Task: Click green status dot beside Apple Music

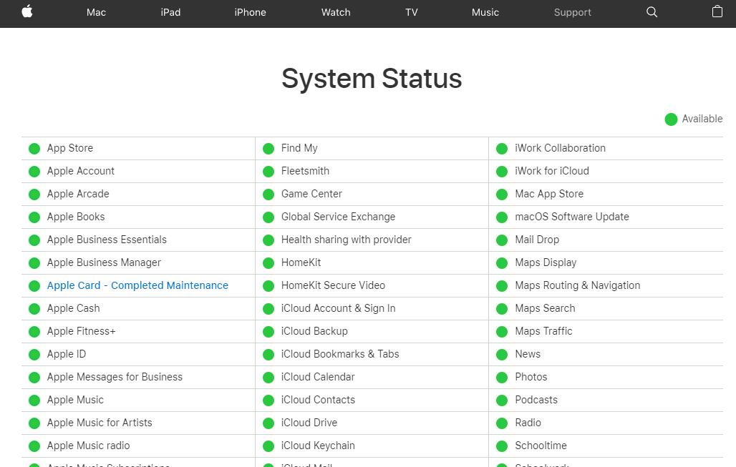Action: coord(34,400)
